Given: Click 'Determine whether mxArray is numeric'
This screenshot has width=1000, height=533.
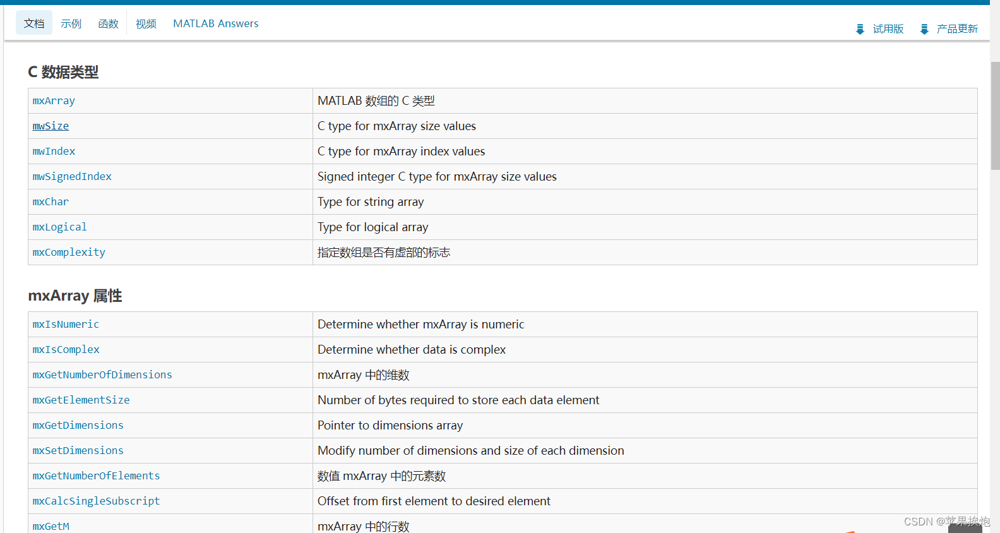Looking at the screenshot, I should 420,325.
